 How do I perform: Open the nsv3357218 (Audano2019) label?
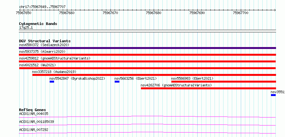point(54,72)
